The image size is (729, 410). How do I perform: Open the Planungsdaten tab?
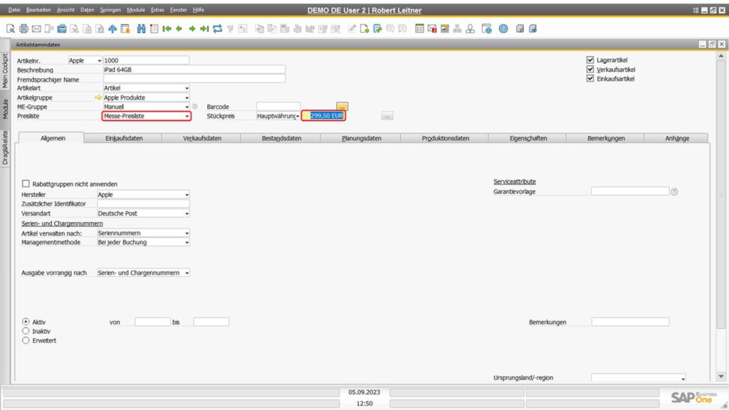click(361, 138)
